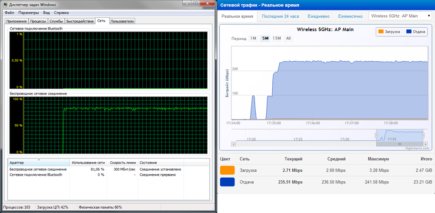Open the Ежедневно traffic tab

coord(318,16)
